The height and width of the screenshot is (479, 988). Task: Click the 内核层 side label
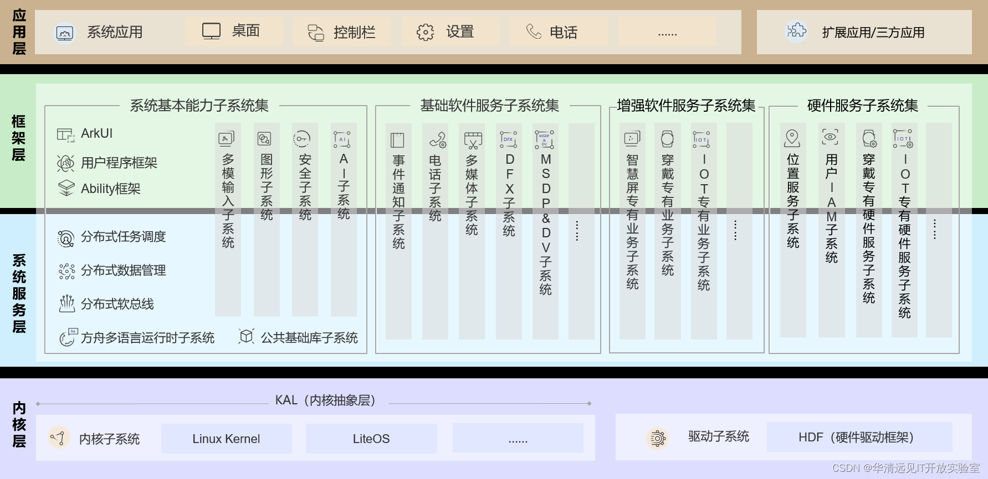[x=19, y=425]
